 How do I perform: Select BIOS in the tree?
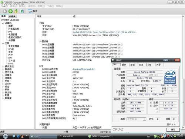tap(10, 63)
